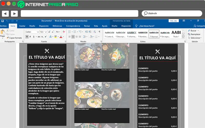Toggle underline with the S button
205x128 pixels.
click(x=34, y=37)
